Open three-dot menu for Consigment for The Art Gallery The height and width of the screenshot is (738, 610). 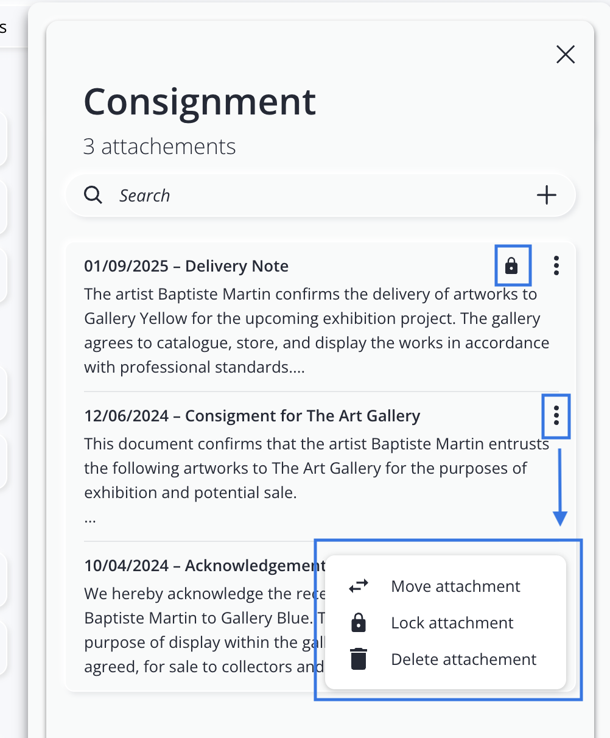point(556,416)
